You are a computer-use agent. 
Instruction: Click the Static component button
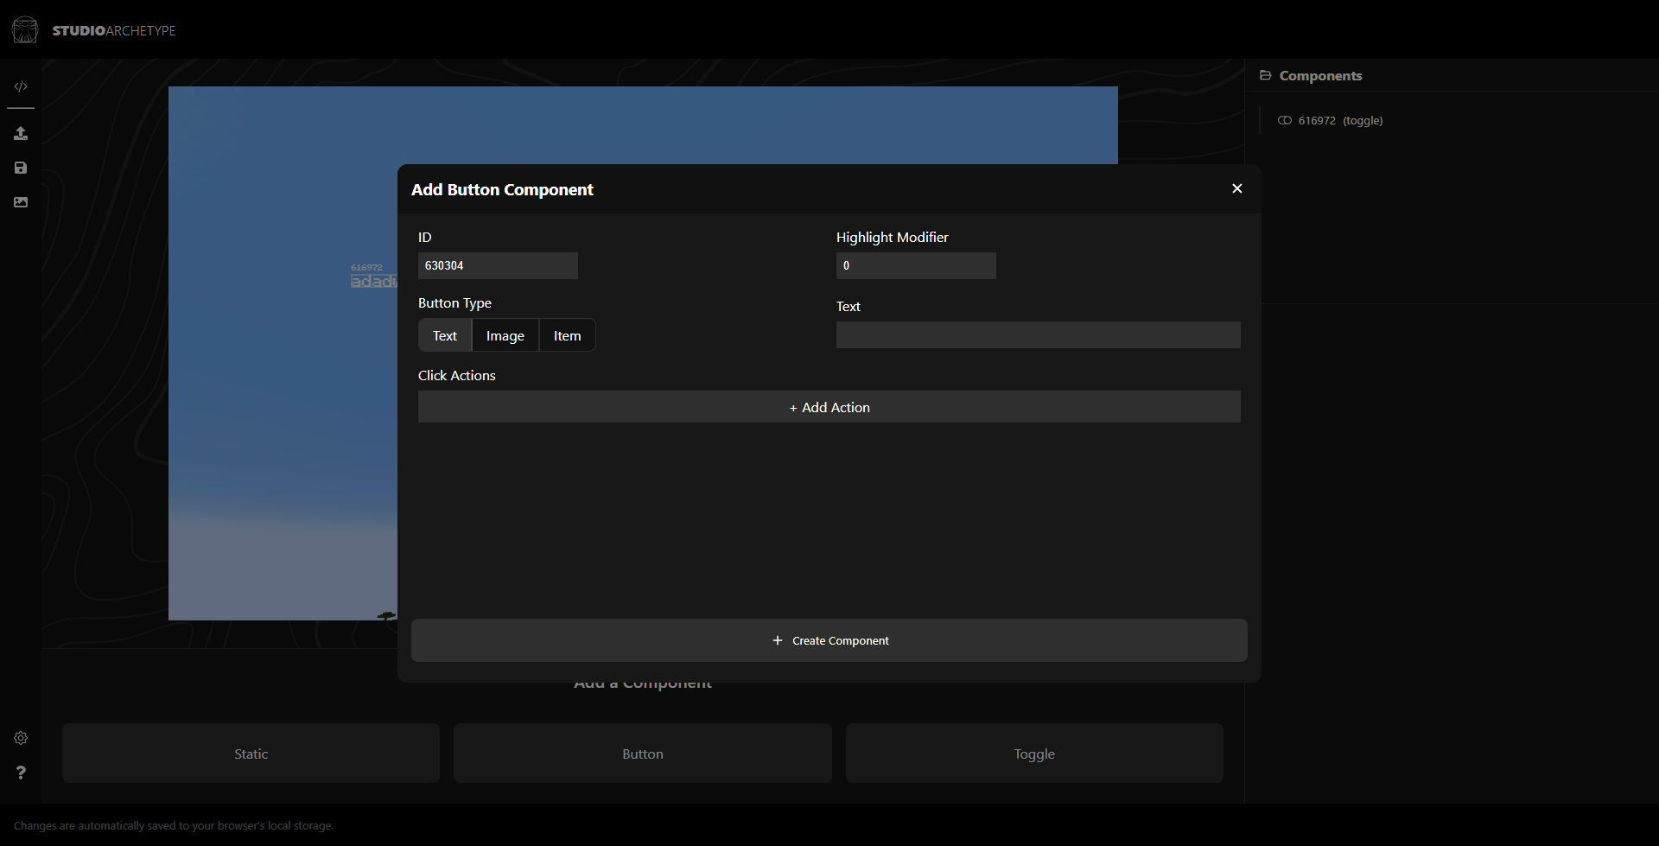[x=251, y=754]
